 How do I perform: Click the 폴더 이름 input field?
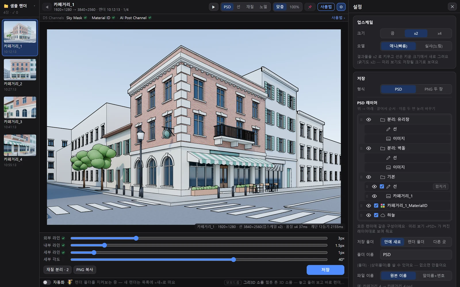pos(416,255)
